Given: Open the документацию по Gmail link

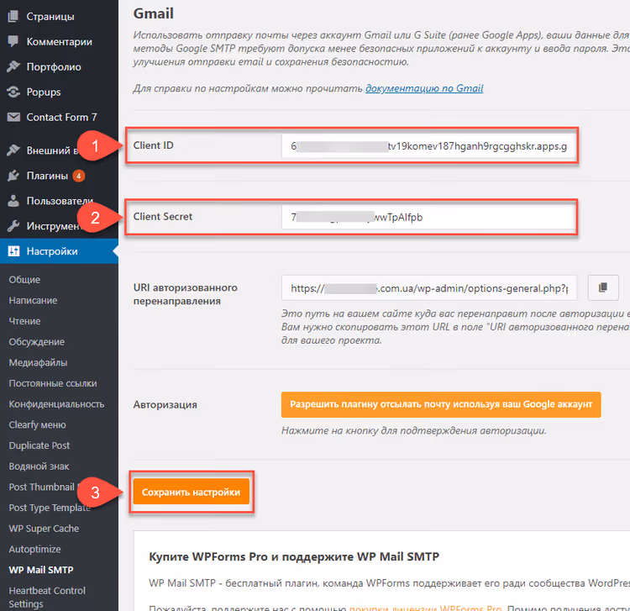Looking at the screenshot, I should point(424,88).
